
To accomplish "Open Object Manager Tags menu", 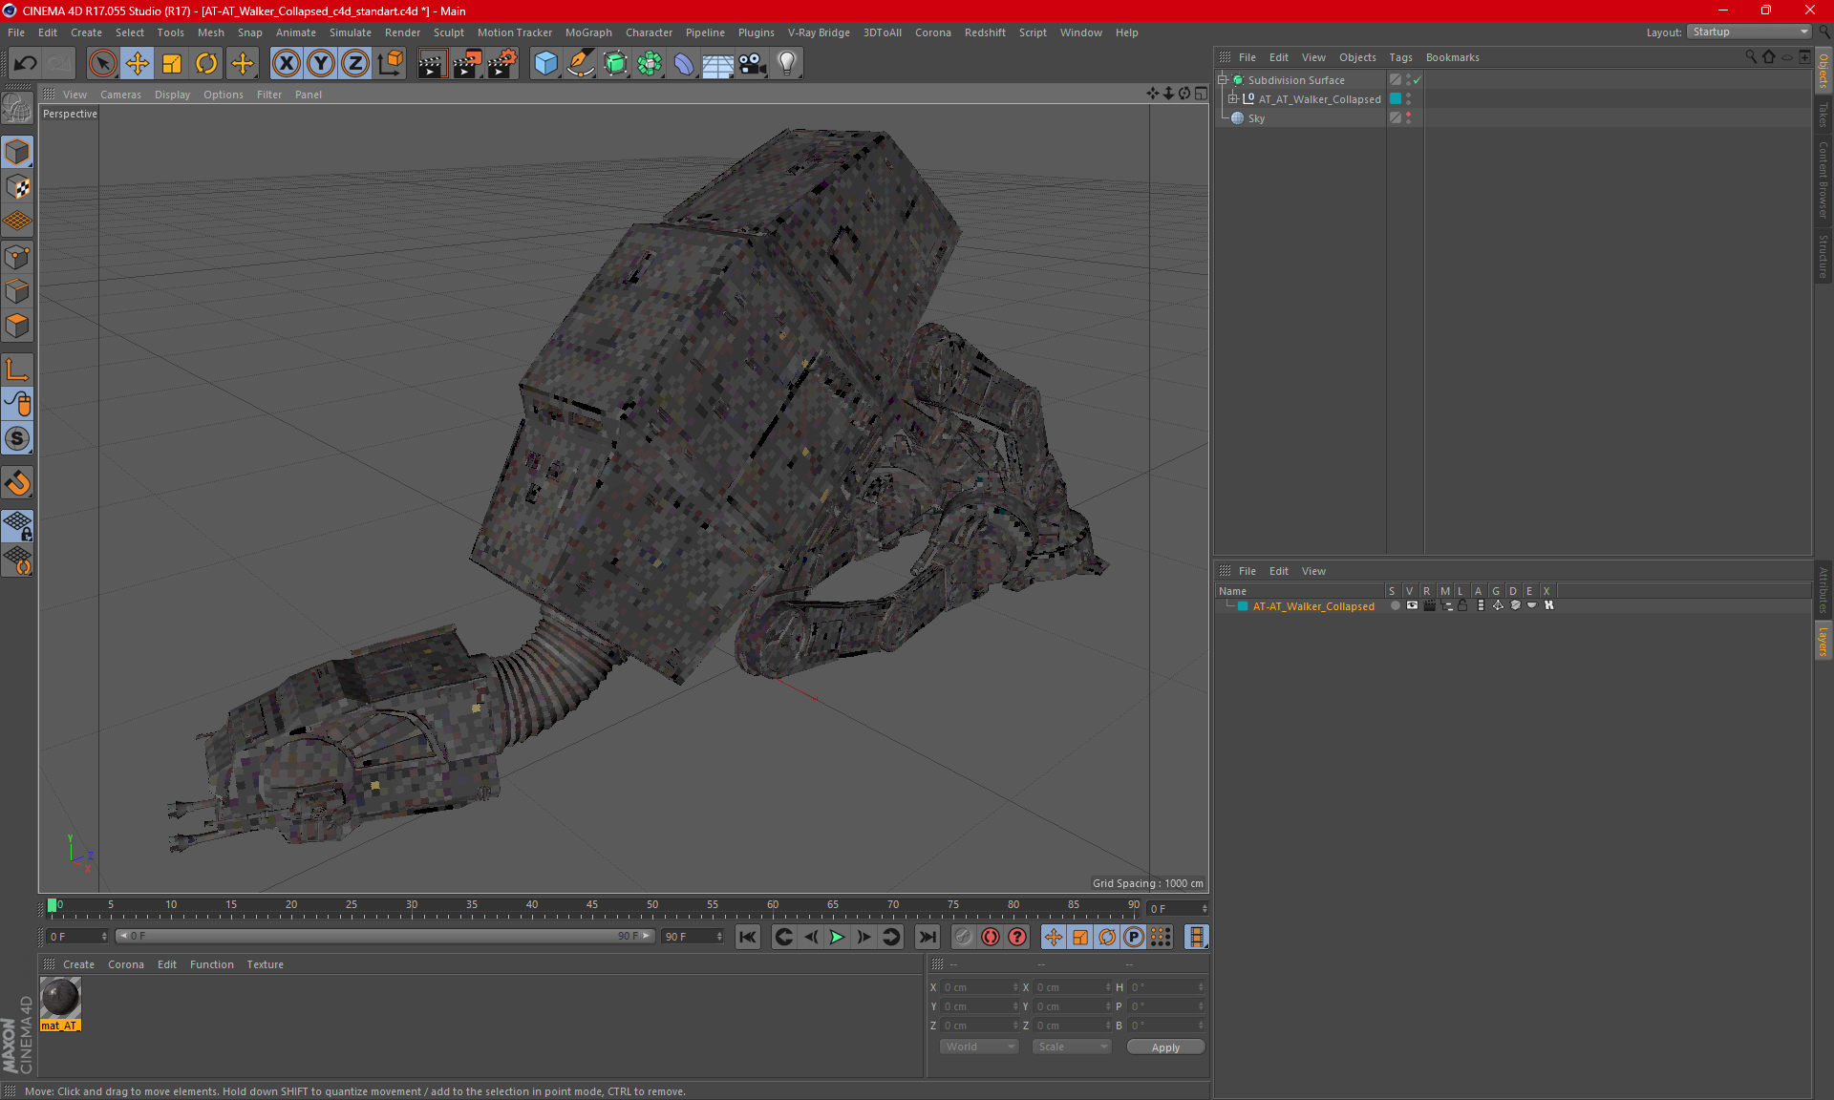I will click(x=1400, y=57).
